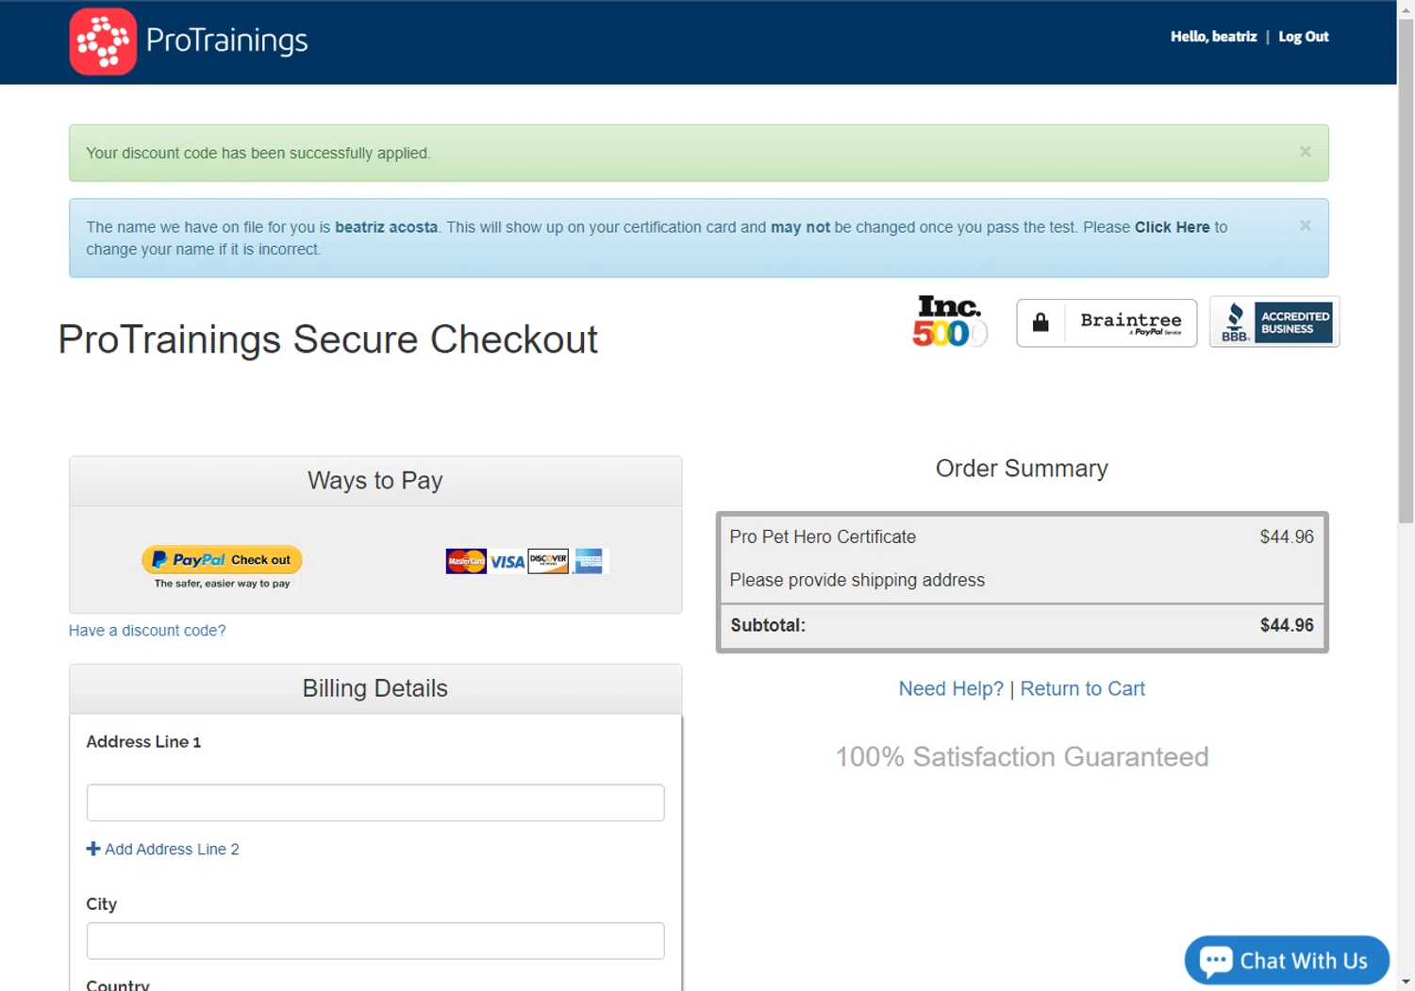The height and width of the screenshot is (991, 1415).
Task: Click the American Express card icon
Action: 590,561
